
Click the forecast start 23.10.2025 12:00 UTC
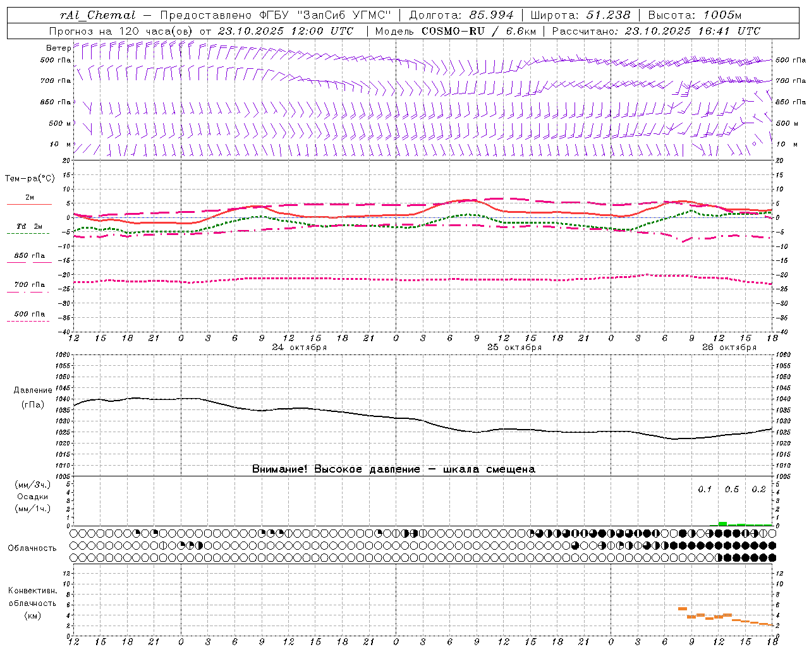pos(286,31)
